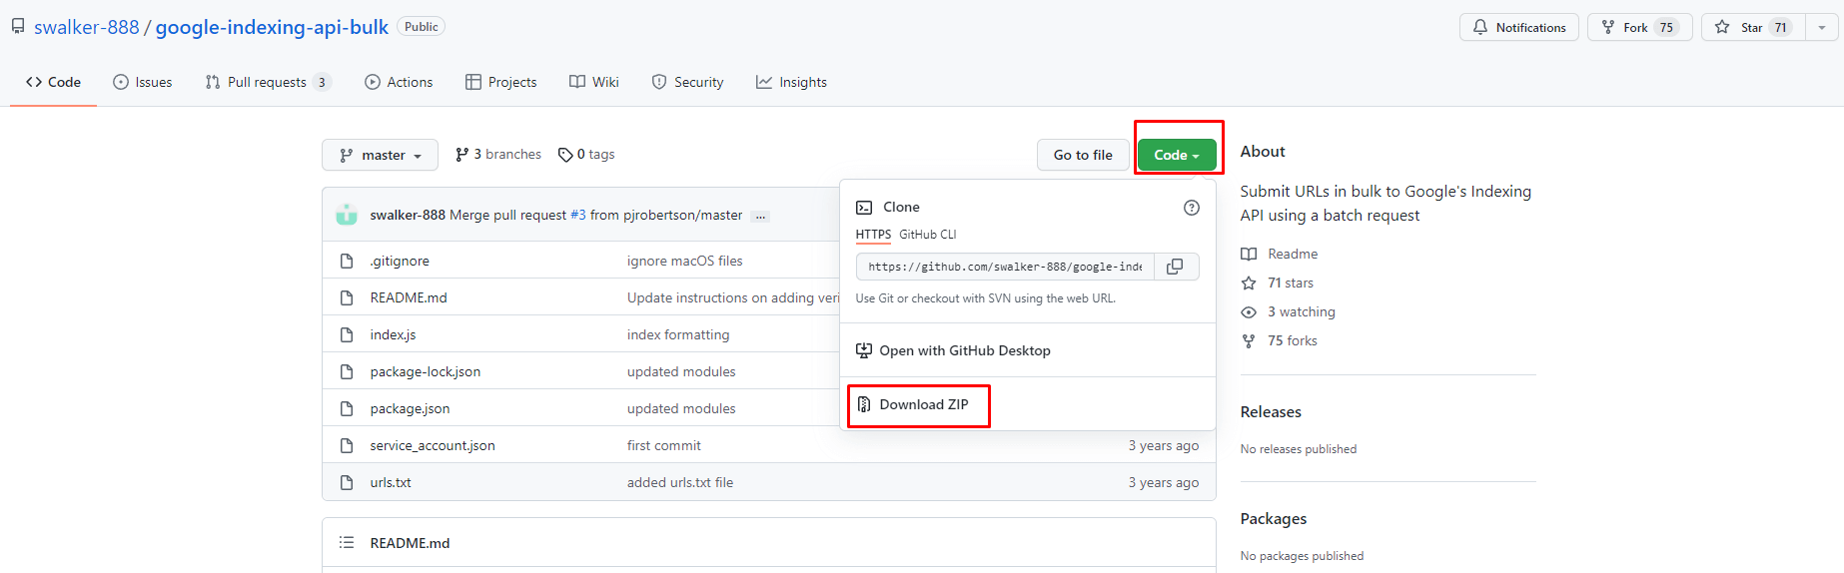Image resolution: width=1844 pixels, height=573 pixels.
Task: Open the Issues tab
Action: (143, 82)
